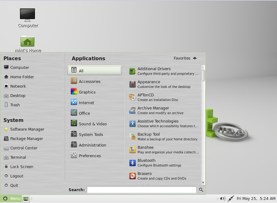Open Network from Places
Image resolution: width=277 pixels, height=203 pixels.
point(15,86)
